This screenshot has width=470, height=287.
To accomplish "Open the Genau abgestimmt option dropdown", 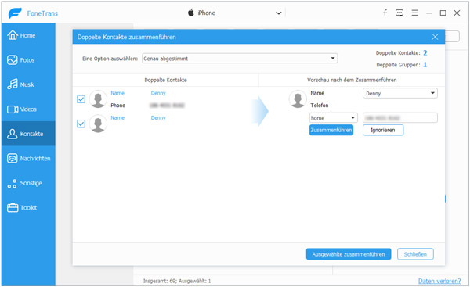I will pyautogui.click(x=240, y=59).
